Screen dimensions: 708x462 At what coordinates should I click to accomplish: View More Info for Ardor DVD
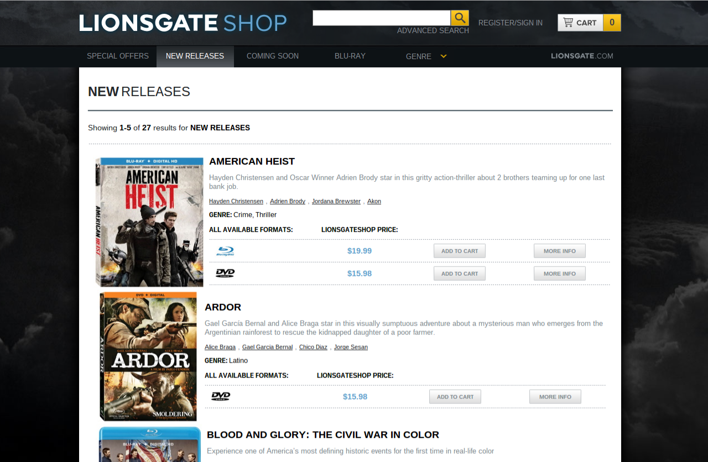555,397
